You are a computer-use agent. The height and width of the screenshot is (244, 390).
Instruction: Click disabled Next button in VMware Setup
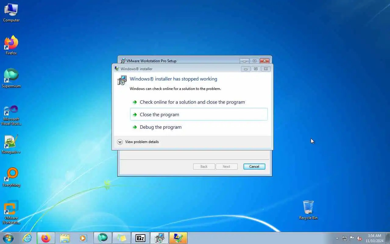pos(226,167)
